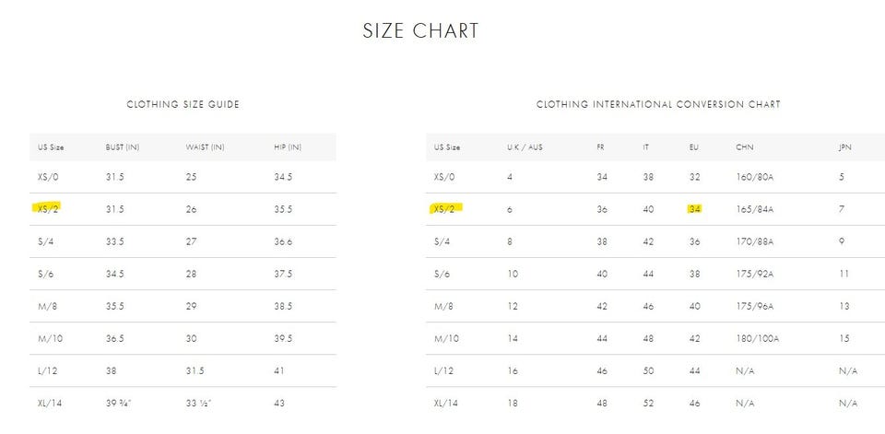Click the FR column header
The image size is (885, 434).
(x=601, y=147)
